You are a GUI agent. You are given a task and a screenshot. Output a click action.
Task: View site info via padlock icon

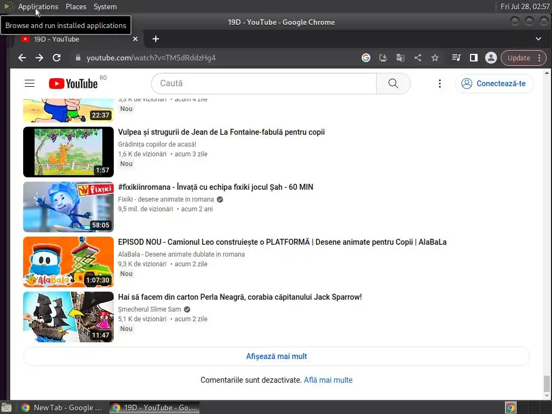[x=78, y=58]
